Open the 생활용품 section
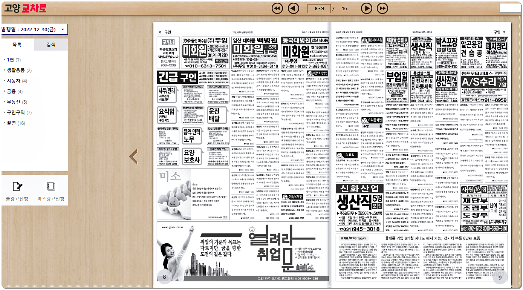Image resolution: width=523 pixels, height=290 pixels. [19, 70]
